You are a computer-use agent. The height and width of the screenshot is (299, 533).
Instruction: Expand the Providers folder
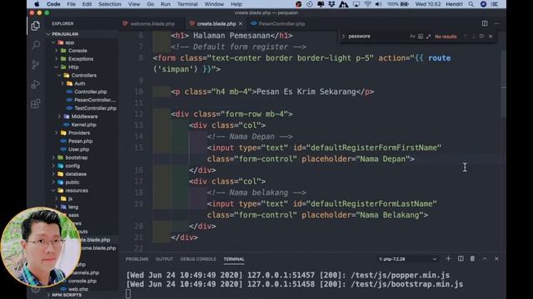(x=79, y=133)
